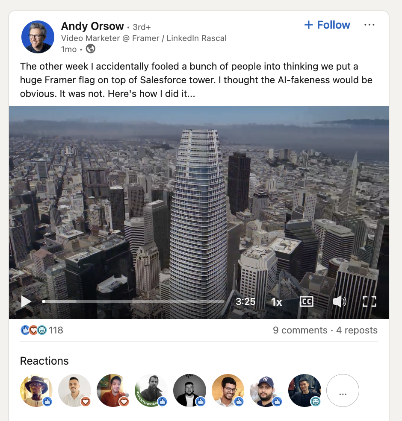
Task: Play the Salesforce tower video
Action: 27,302
